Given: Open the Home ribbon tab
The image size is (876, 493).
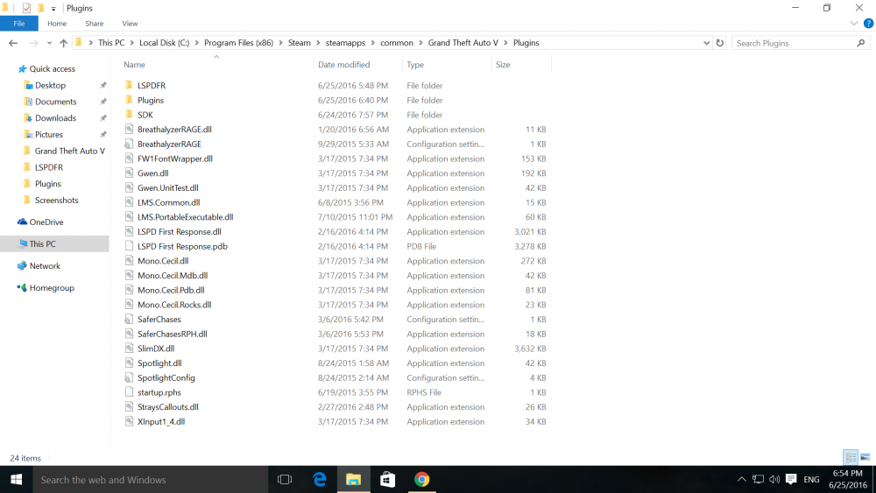Looking at the screenshot, I should click(x=57, y=24).
